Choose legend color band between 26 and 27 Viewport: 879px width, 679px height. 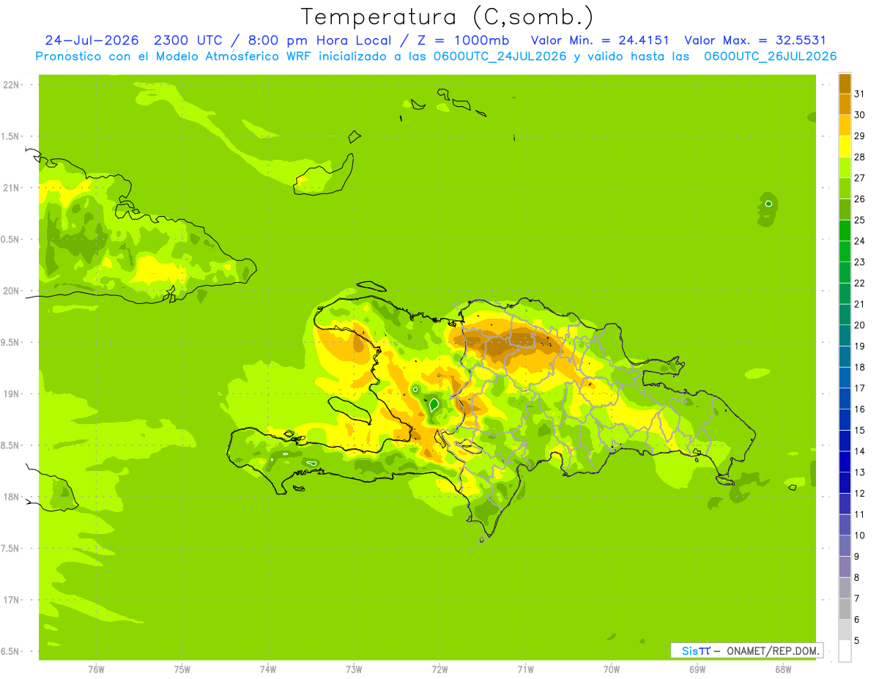(x=845, y=188)
